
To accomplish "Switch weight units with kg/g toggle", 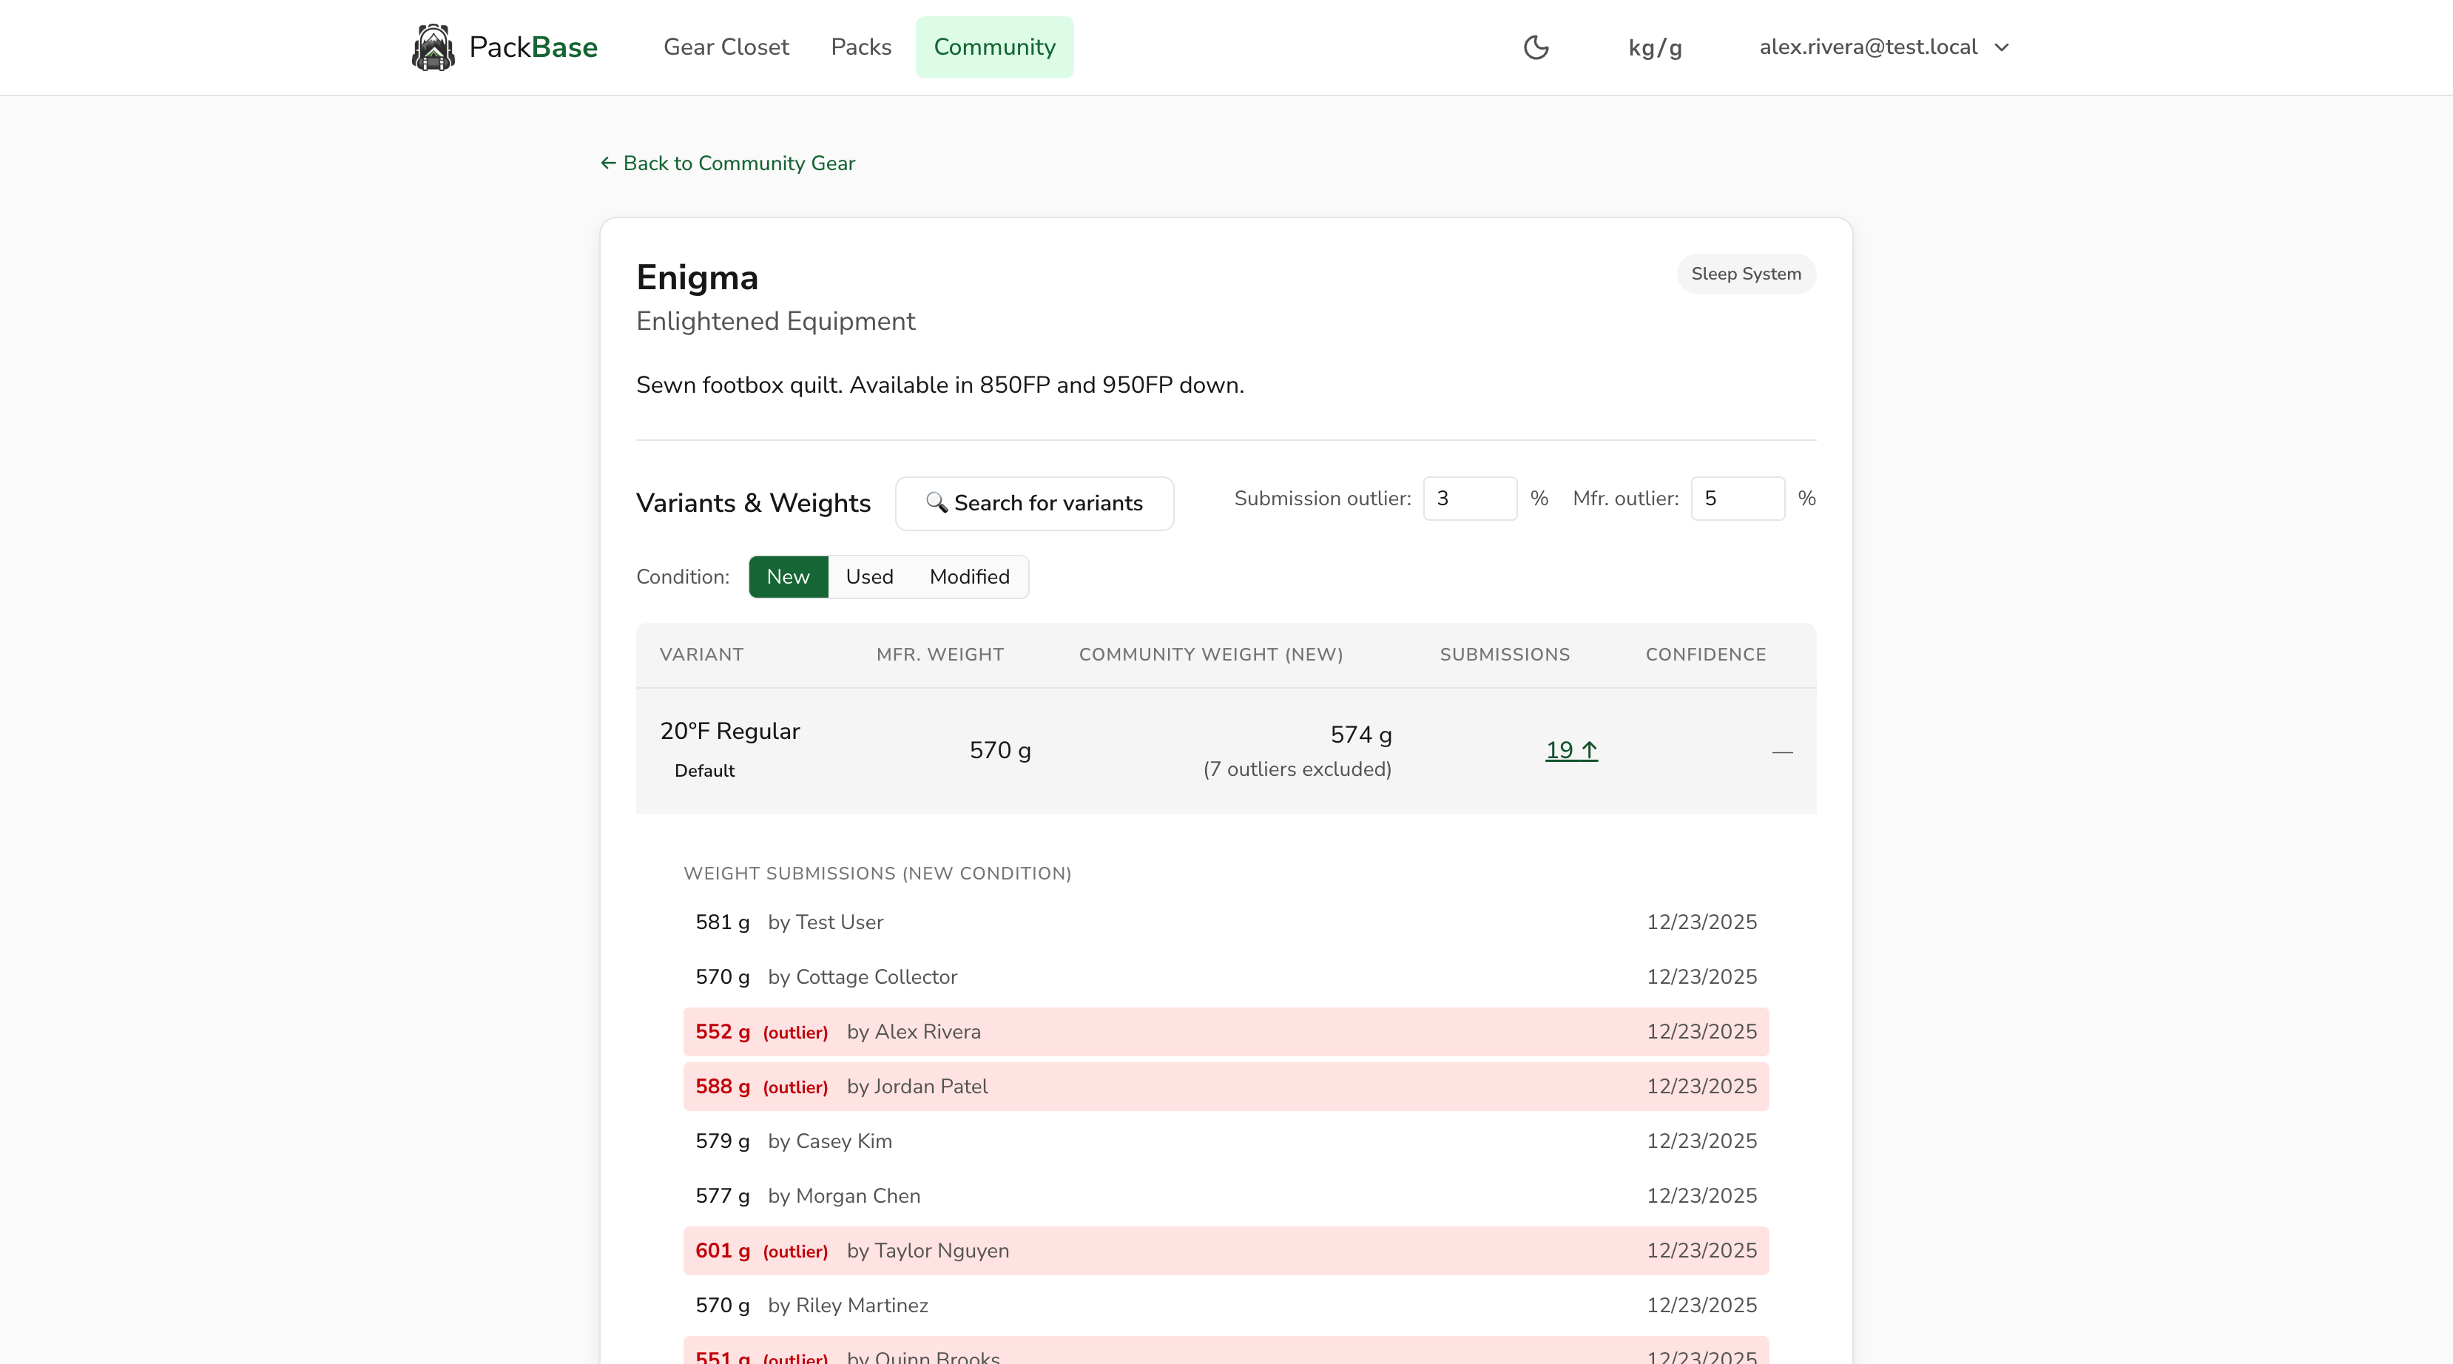I will [x=1655, y=47].
